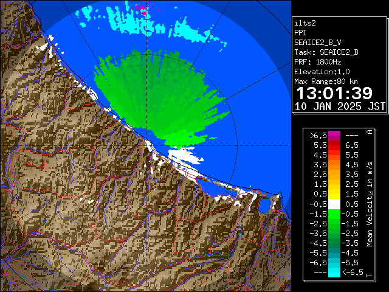This screenshot has height=292, width=389.
Task: Click the 'PRF: 1800Hz' text
Action: pyautogui.click(x=317, y=62)
